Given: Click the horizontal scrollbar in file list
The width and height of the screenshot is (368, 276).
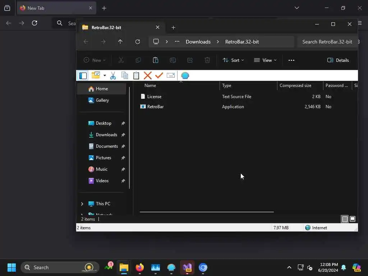Looking at the screenshot, I should (x=207, y=212).
